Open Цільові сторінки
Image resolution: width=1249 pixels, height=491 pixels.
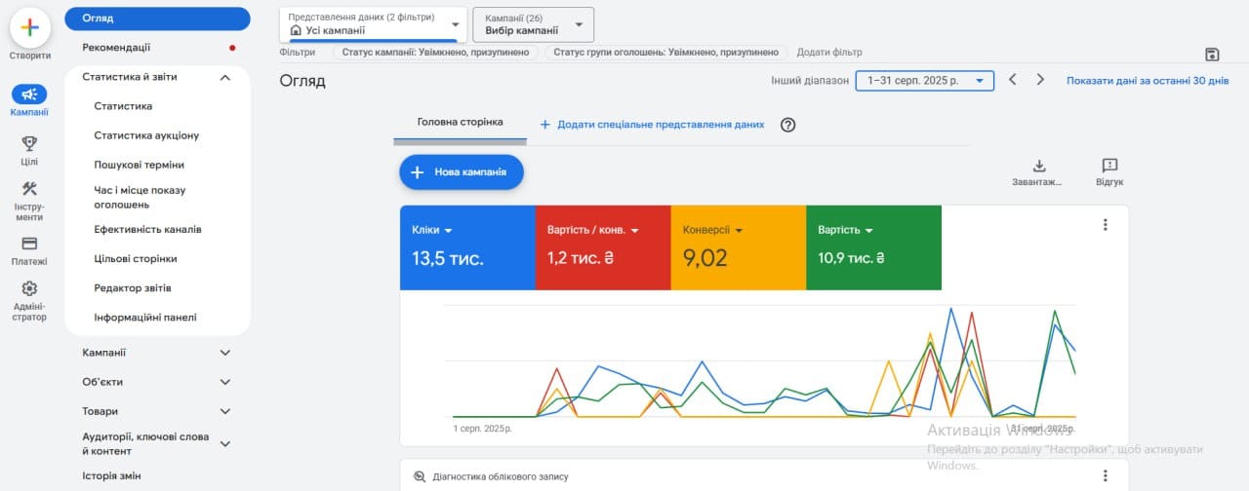(136, 259)
